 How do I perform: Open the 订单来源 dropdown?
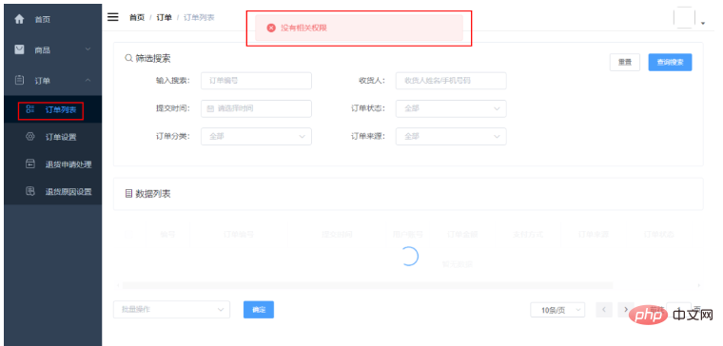tap(451, 136)
